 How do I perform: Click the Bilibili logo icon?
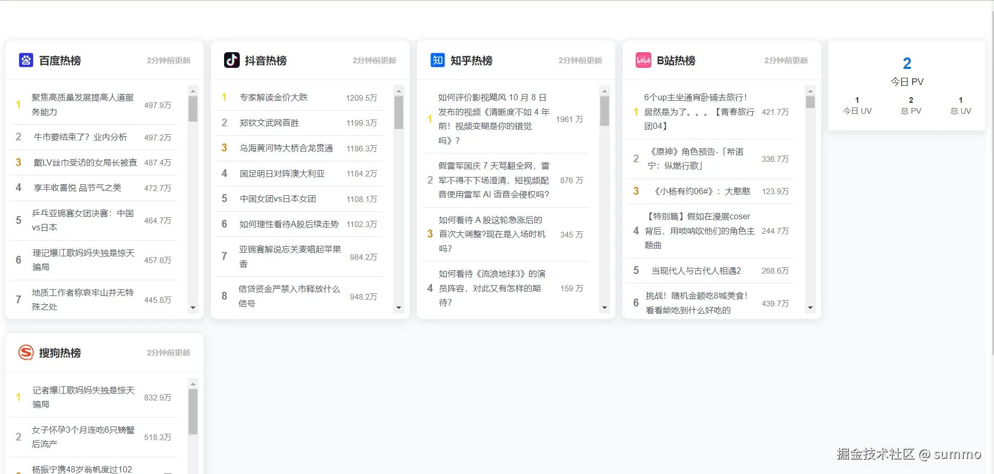pos(644,60)
